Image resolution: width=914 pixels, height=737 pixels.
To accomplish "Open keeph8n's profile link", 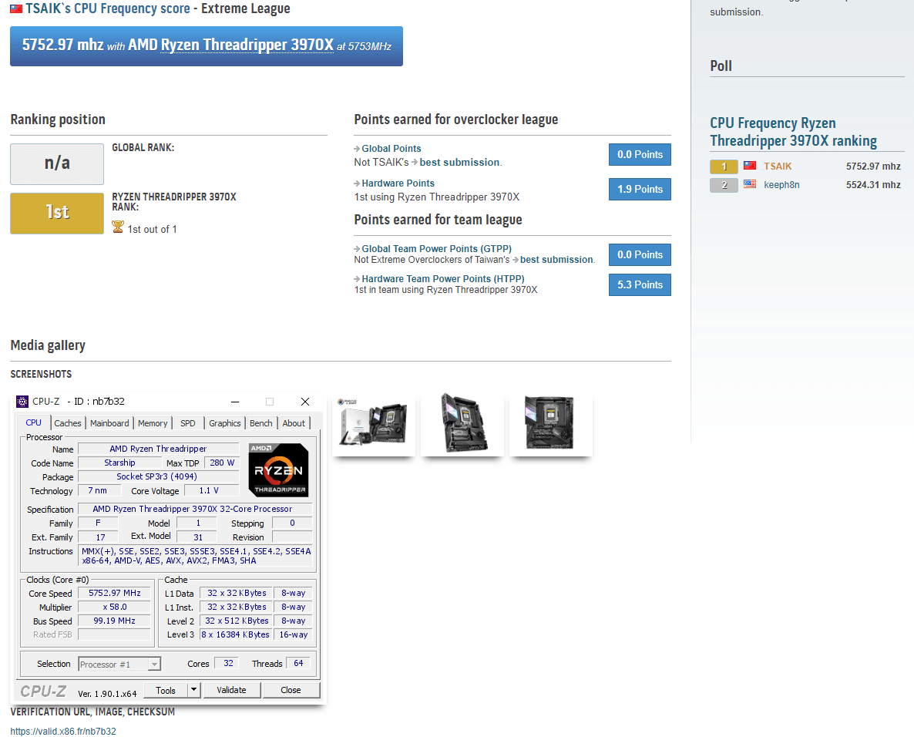I will tap(782, 184).
